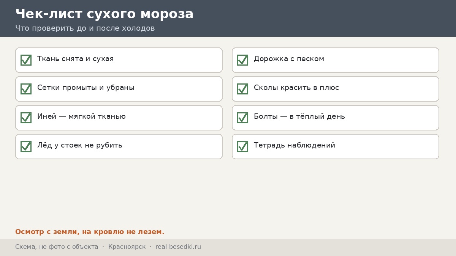Toggle checkbox beside «Иней — мягкой тканью»
The image size is (456, 256).
pyautogui.click(x=26, y=118)
